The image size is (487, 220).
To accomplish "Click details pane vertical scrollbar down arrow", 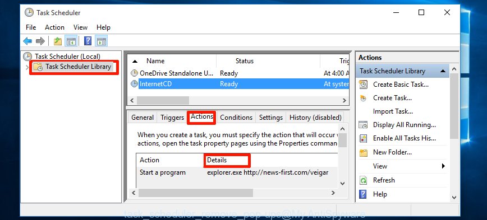I will click(x=343, y=184).
